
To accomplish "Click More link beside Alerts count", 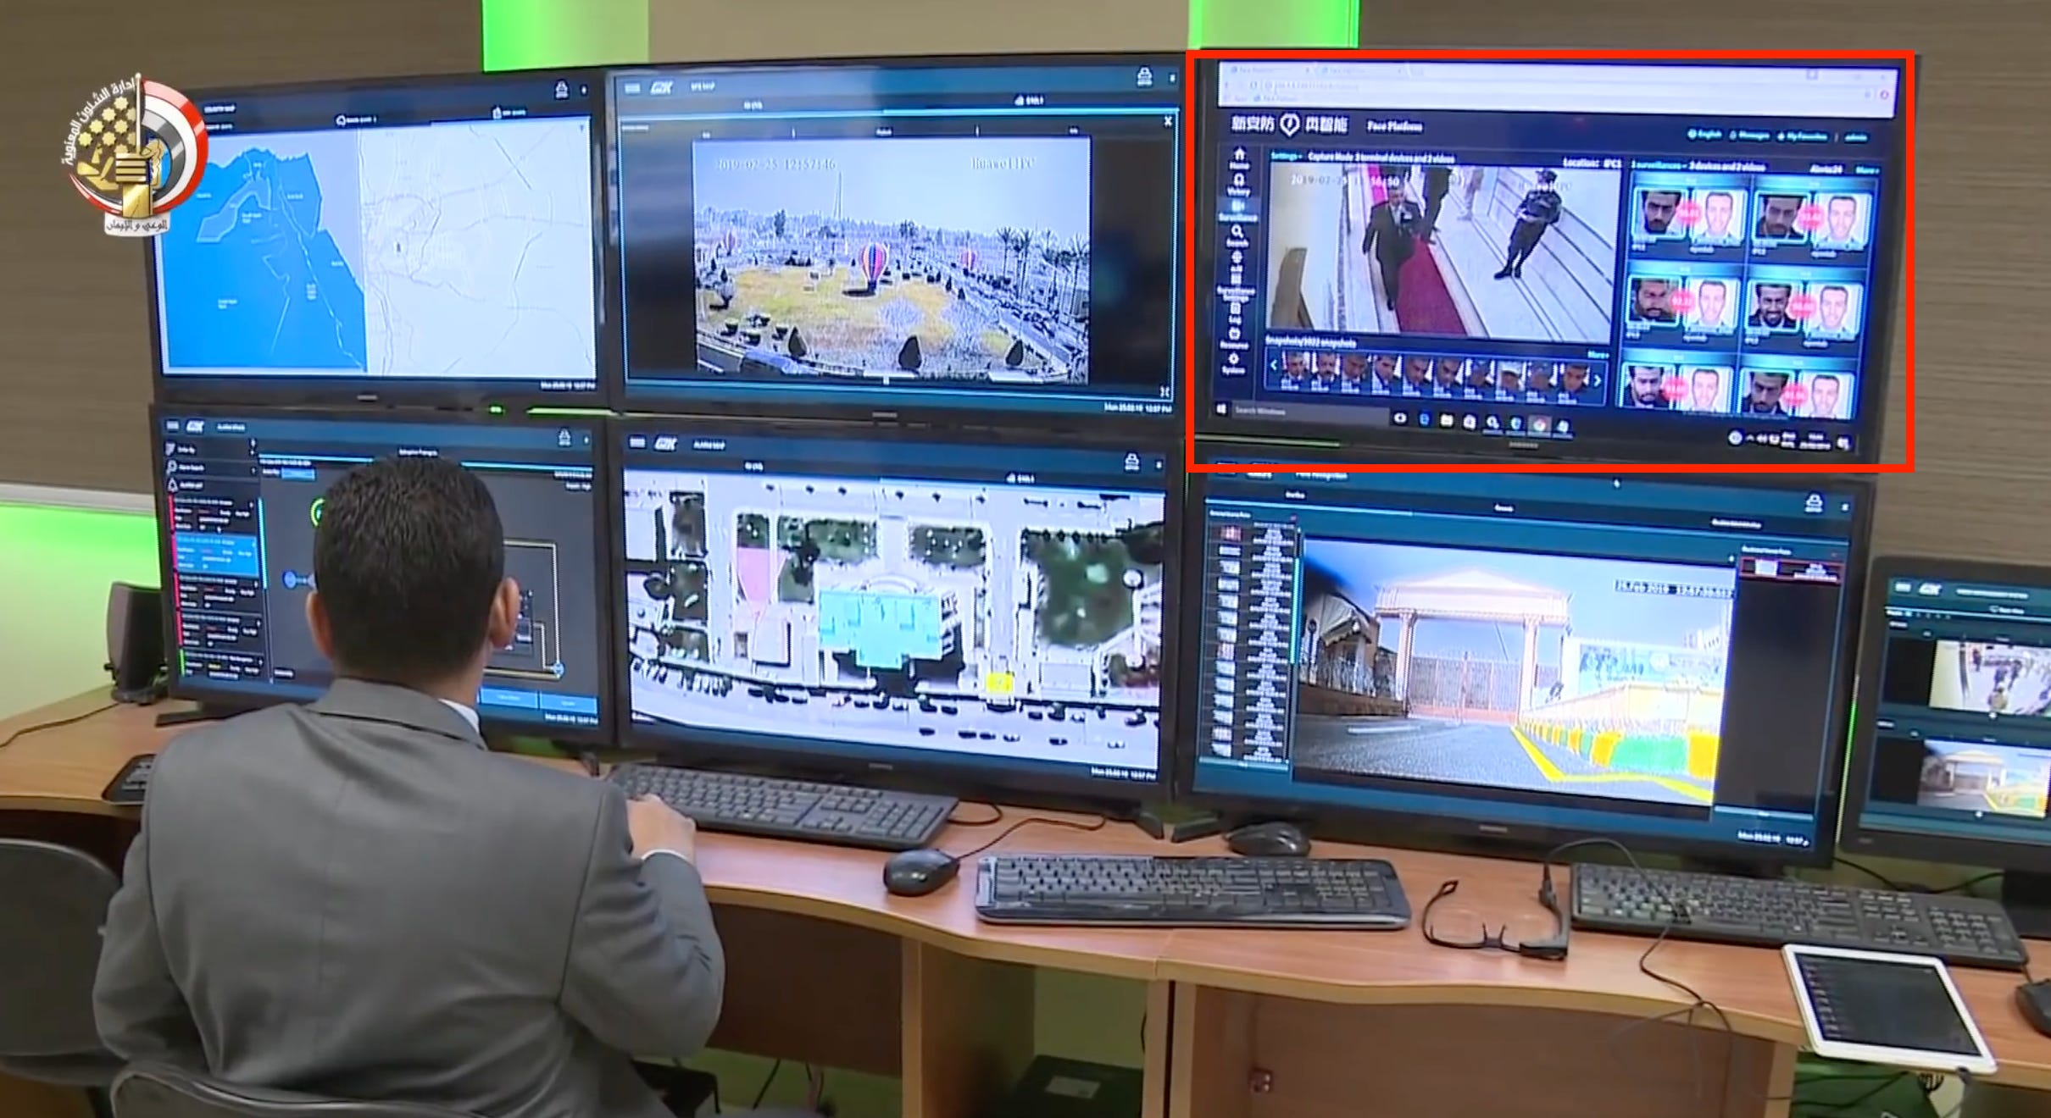I will tap(1866, 170).
